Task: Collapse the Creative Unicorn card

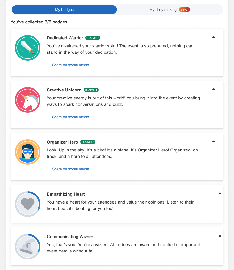Action: click(x=214, y=89)
